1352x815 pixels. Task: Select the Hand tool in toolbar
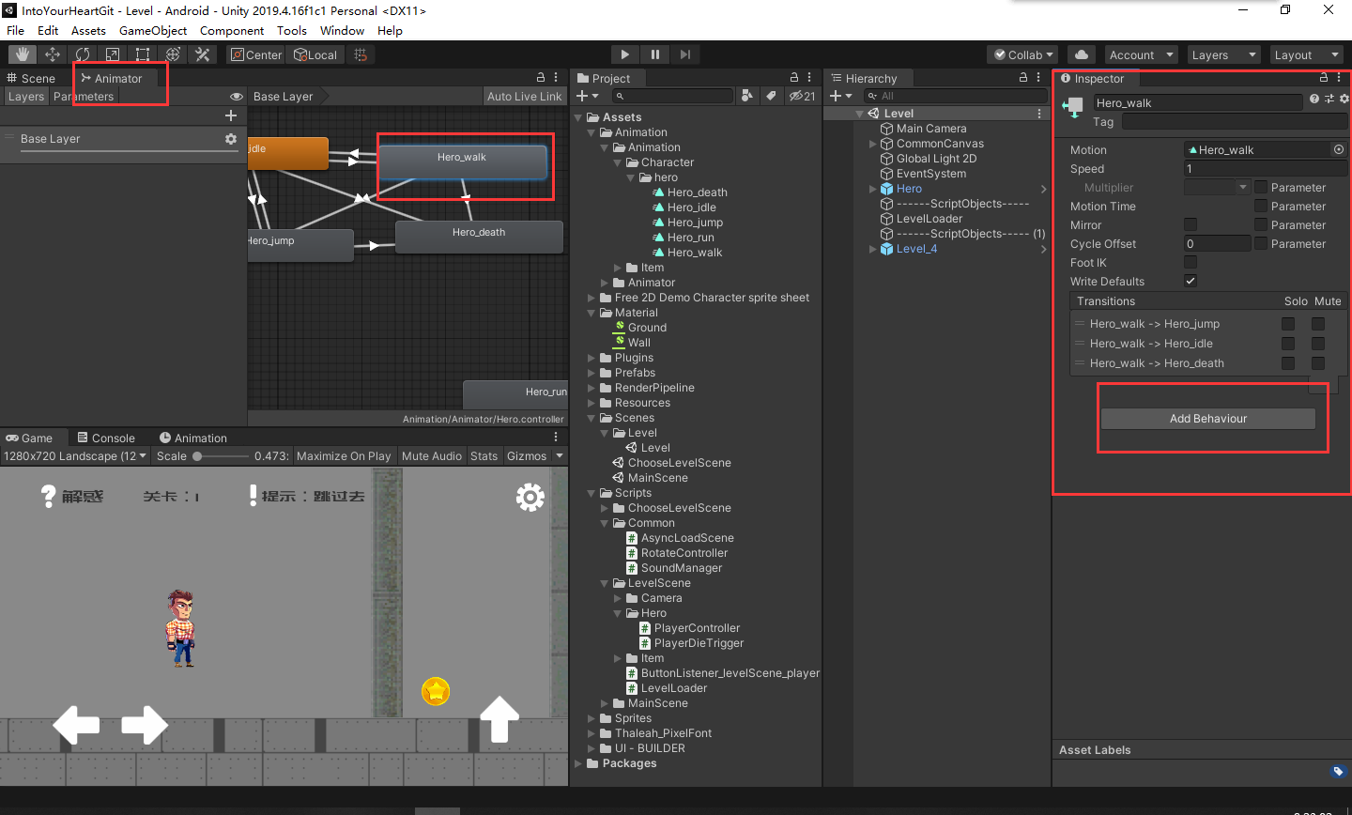tap(23, 54)
